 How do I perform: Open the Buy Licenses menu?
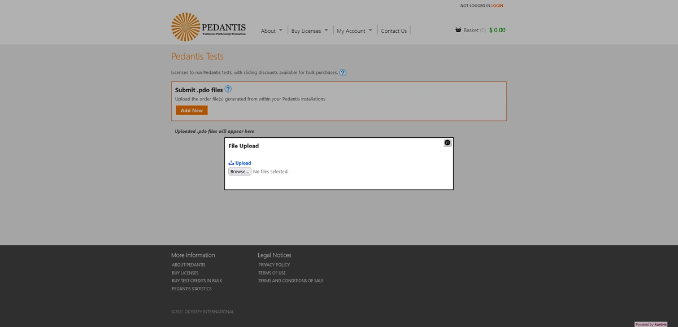306,30
